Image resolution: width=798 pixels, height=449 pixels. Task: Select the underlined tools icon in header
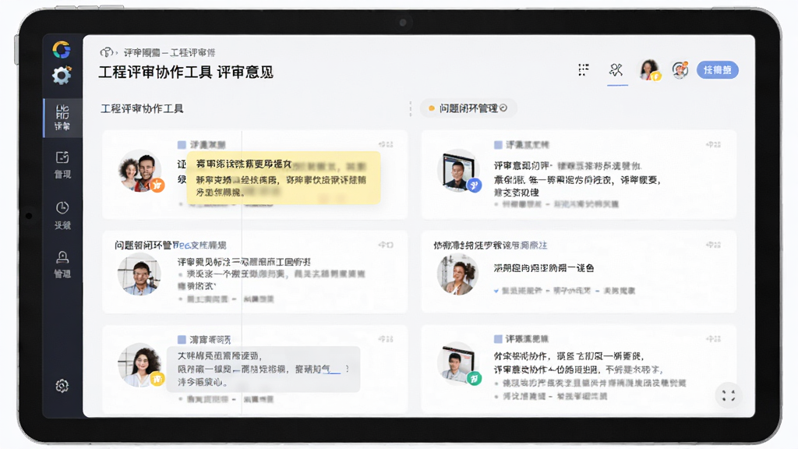616,69
